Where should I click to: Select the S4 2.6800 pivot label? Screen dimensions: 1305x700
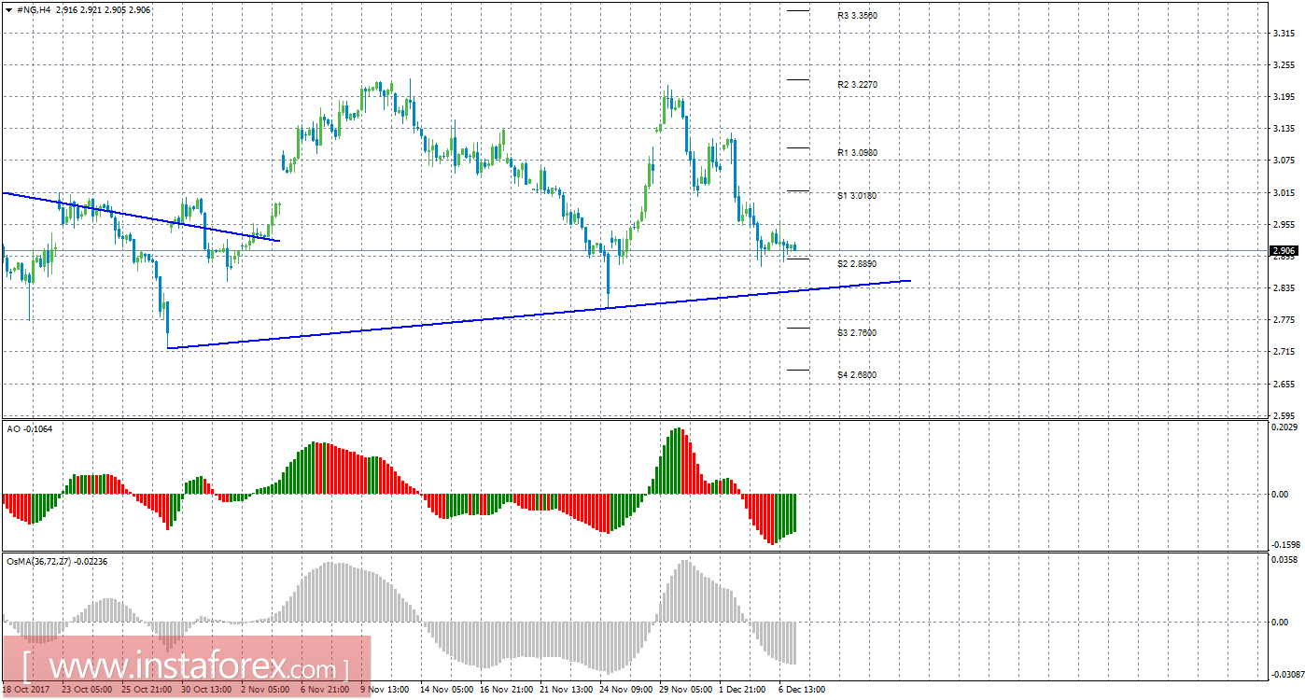click(858, 374)
